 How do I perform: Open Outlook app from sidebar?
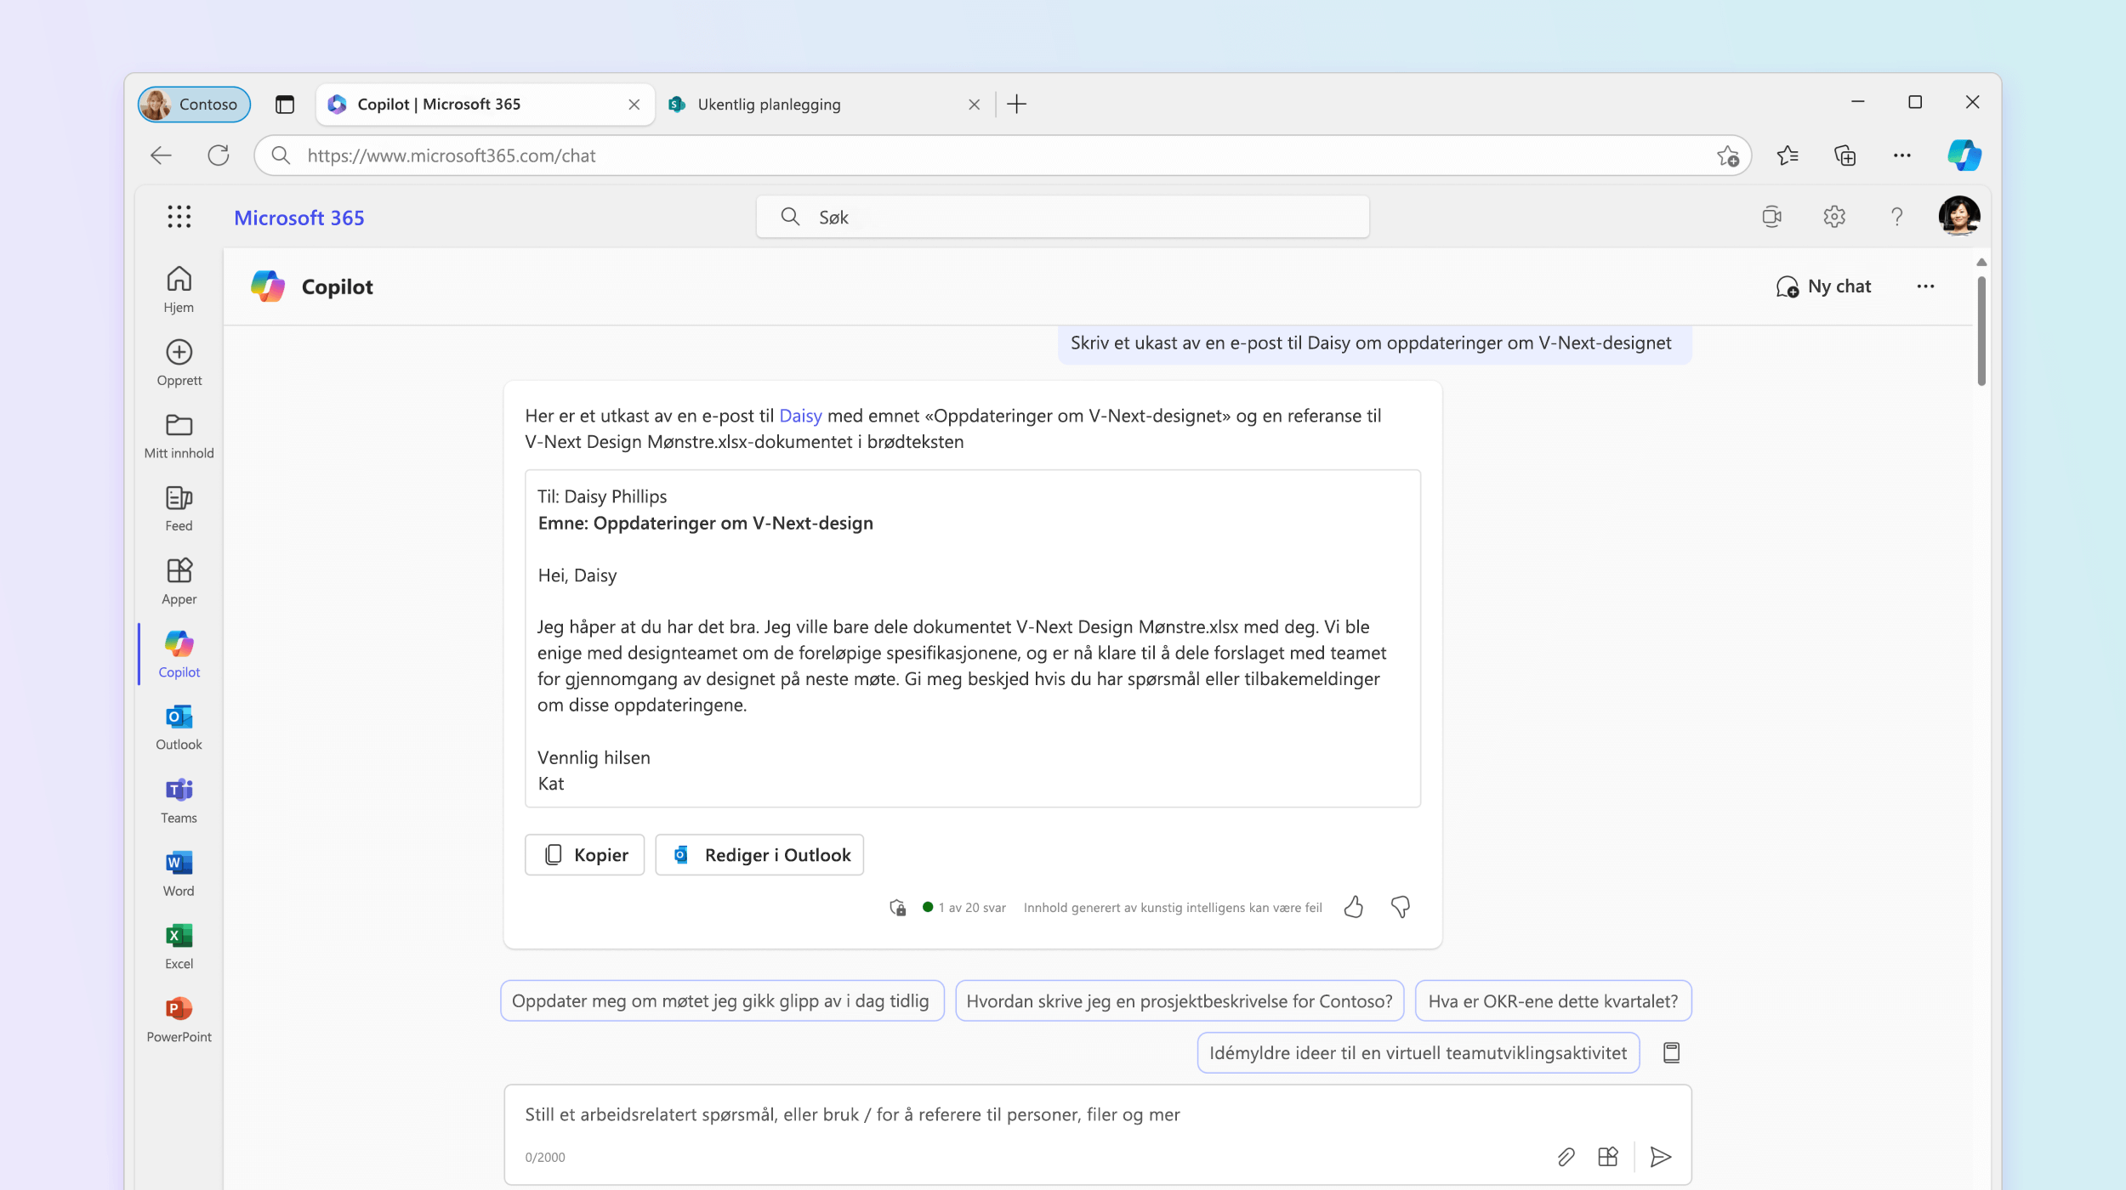(178, 726)
